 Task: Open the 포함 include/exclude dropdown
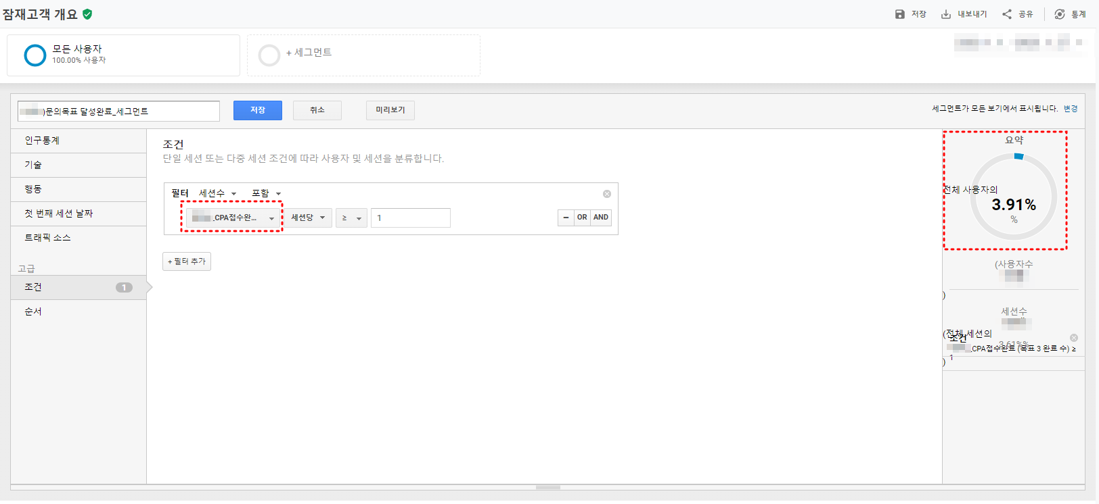pyautogui.click(x=266, y=193)
